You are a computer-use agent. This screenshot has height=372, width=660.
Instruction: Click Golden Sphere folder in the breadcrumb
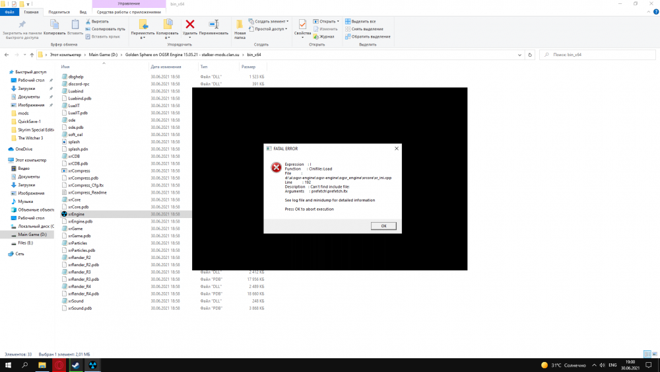[182, 55]
